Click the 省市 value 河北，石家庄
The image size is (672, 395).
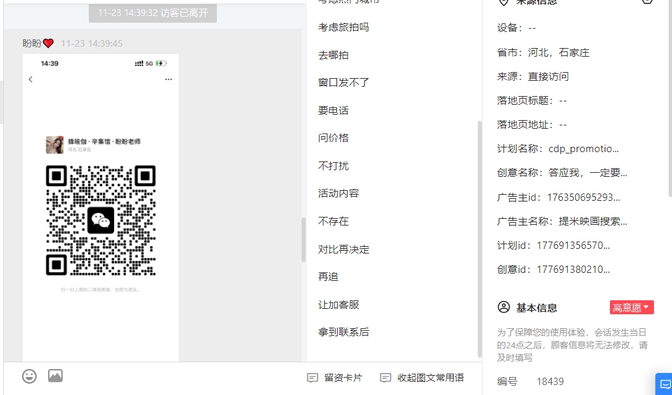click(559, 52)
